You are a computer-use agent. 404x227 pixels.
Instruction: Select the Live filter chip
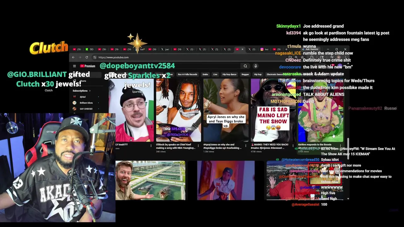click(215, 74)
